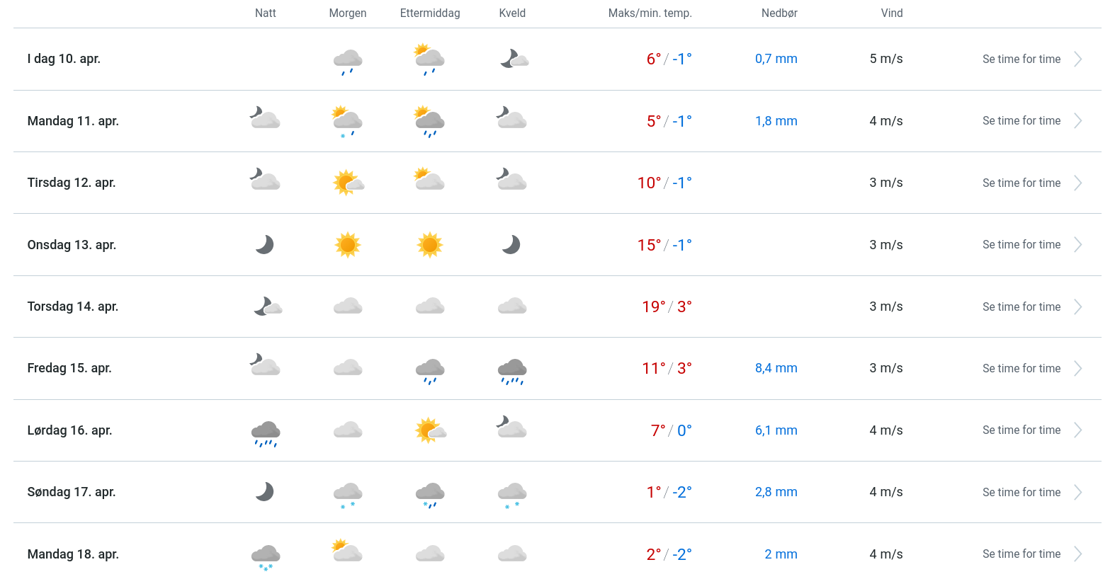
Task: Click the rainy night icon for Lørdag 16. apr.
Action: tap(266, 433)
